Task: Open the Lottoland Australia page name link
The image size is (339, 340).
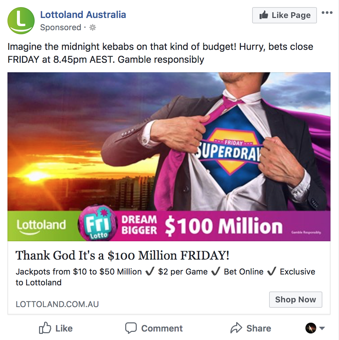Action: [x=83, y=15]
